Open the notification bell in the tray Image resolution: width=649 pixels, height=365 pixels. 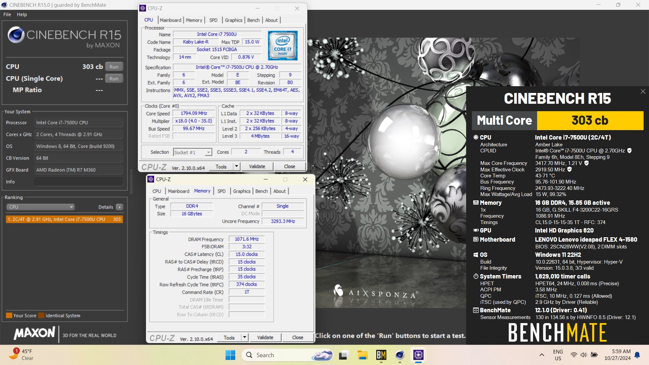[x=637, y=355]
